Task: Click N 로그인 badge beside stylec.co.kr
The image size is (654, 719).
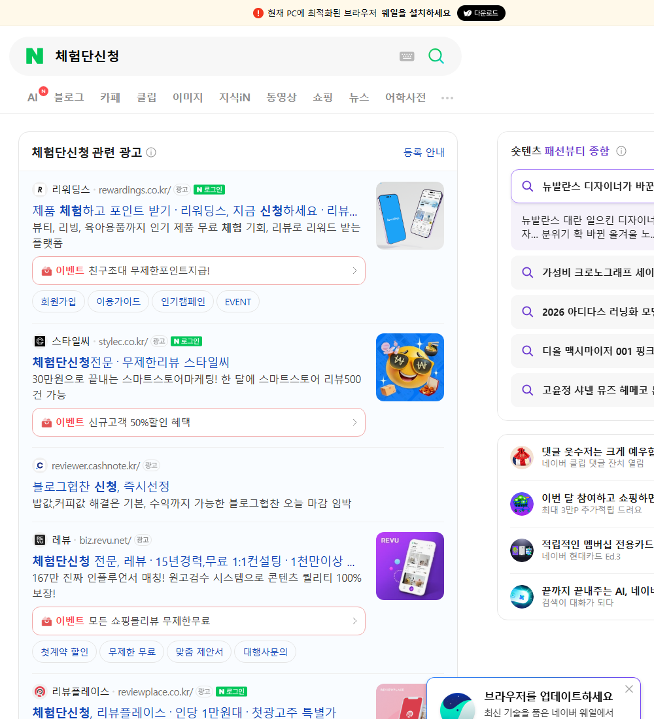Action: [186, 341]
